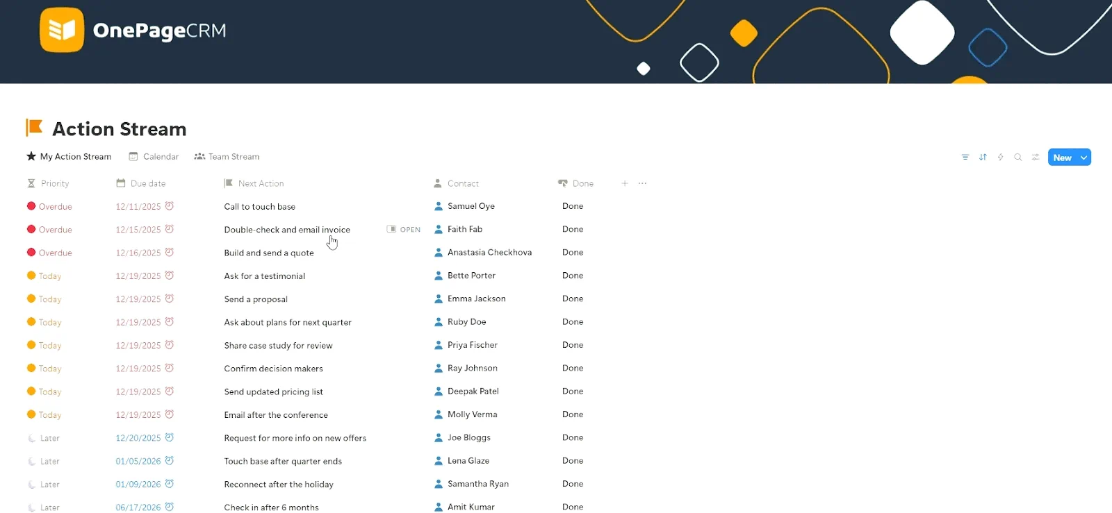Click Request for more info on new offers
This screenshot has width=1112, height=513.
tap(295, 438)
